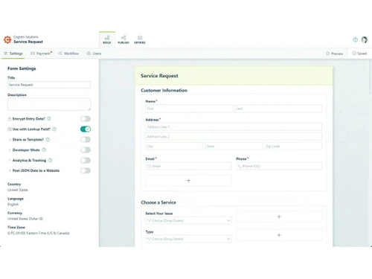This screenshot has height=279, width=372.
Task: Open the Select Your Issue dropdown
Action: [x=188, y=220]
